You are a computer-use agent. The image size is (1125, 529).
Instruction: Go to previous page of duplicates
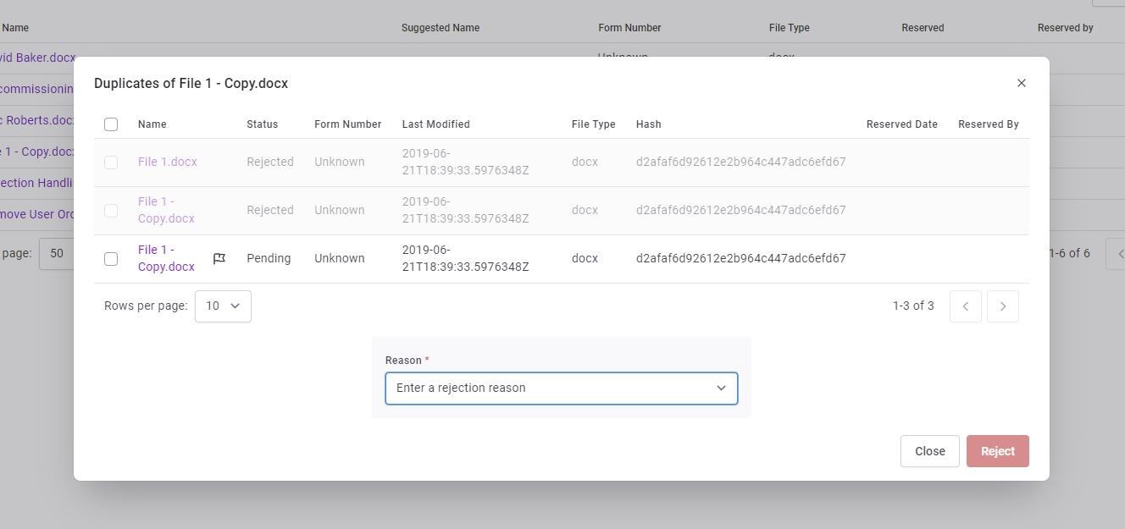[x=965, y=306]
